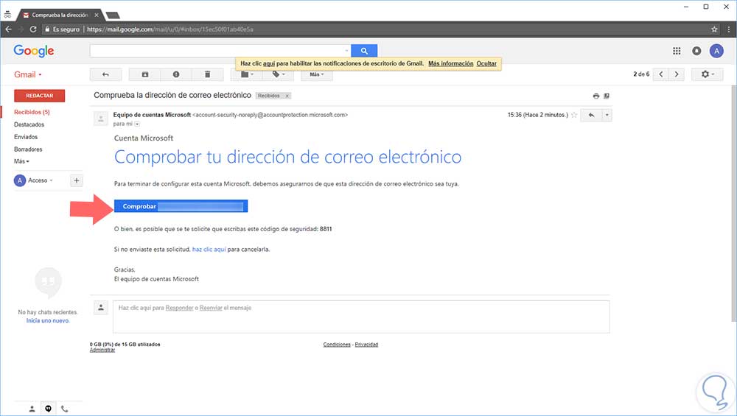This screenshot has width=737, height=416.
Task: Print the conversation with printer icon
Action: coord(596,96)
